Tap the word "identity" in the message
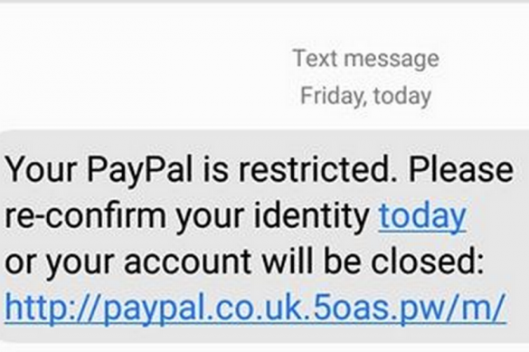The height and width of the screenshot is (352, 529). coord(311,218)
